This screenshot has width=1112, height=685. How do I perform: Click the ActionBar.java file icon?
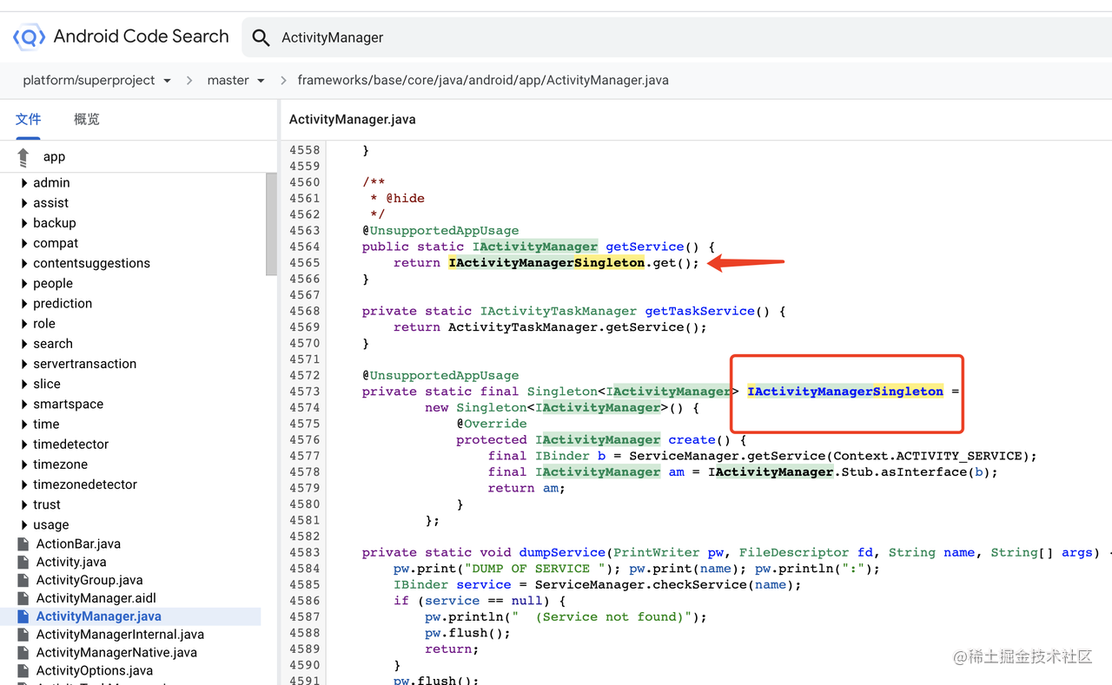23,543
